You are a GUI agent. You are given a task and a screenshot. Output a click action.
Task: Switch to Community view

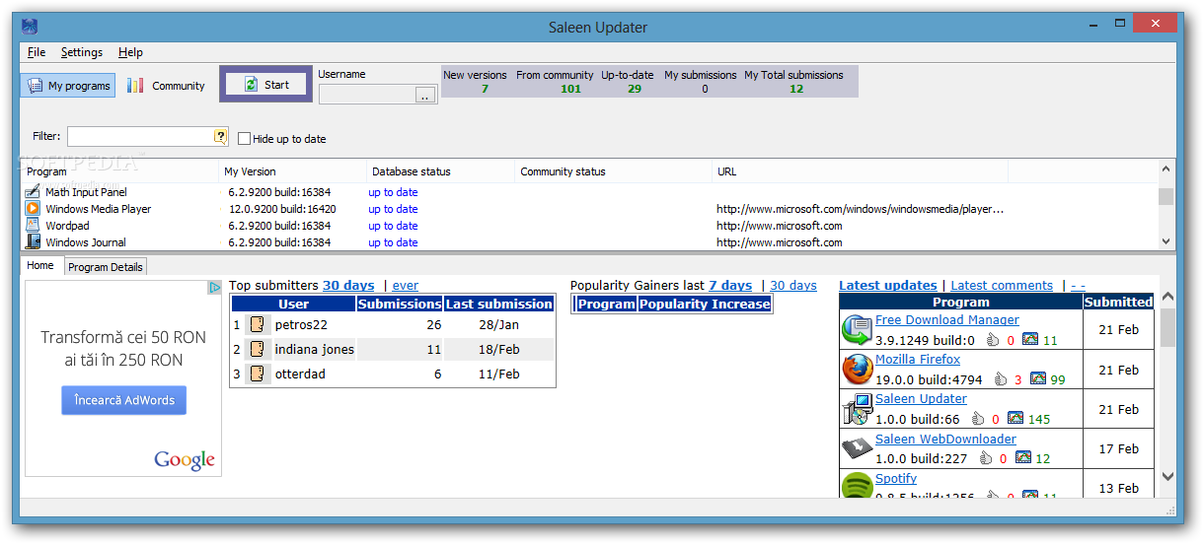[x=166, y=86]
